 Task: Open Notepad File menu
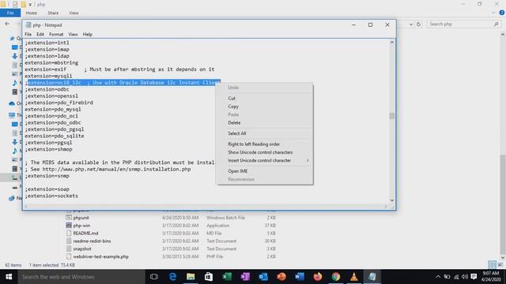point(28,34)
